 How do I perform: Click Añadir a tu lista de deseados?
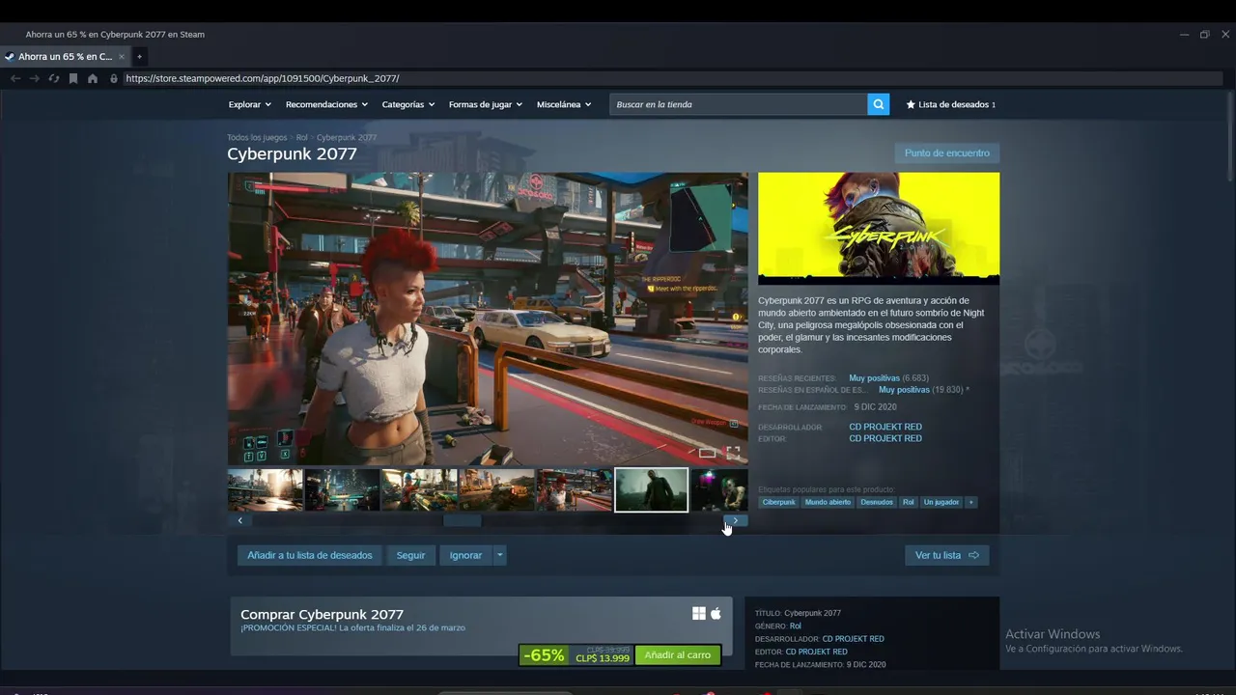pos(310,555)
